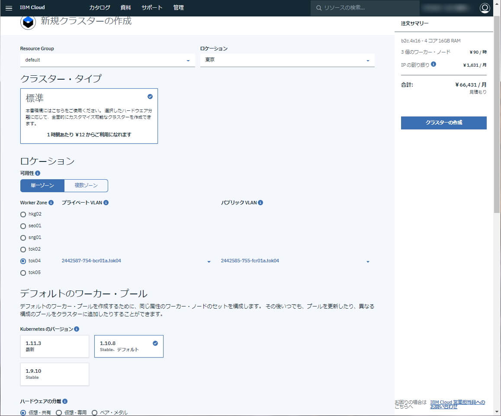Show info icon for IP の割り振り

pyautogui.click(x=433, y=64)
